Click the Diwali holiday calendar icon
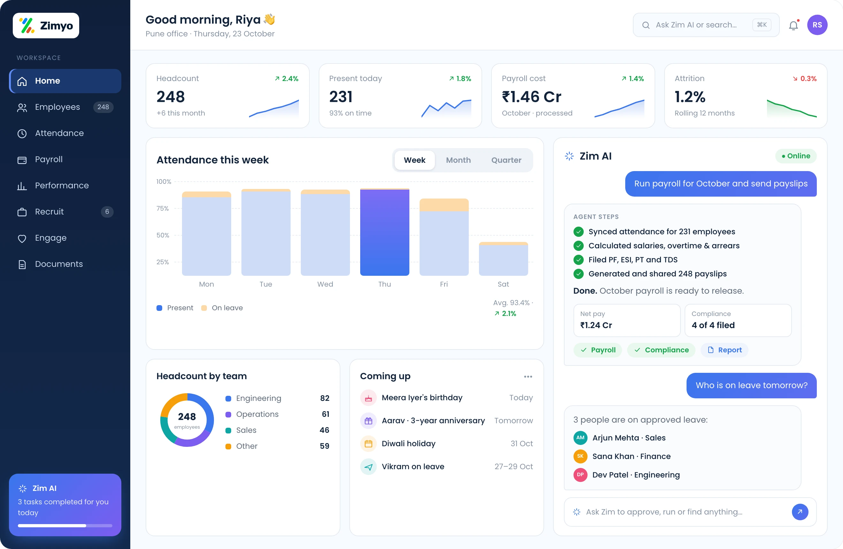 pyautogui.click(x=368, y=444)
